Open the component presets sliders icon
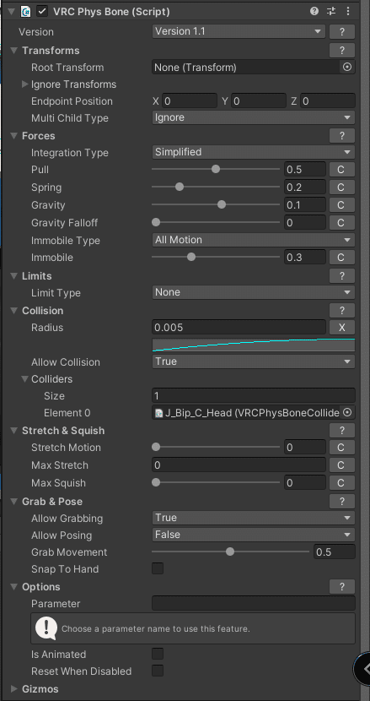Viewport: 370px width, 701px height. pos(330,11)
